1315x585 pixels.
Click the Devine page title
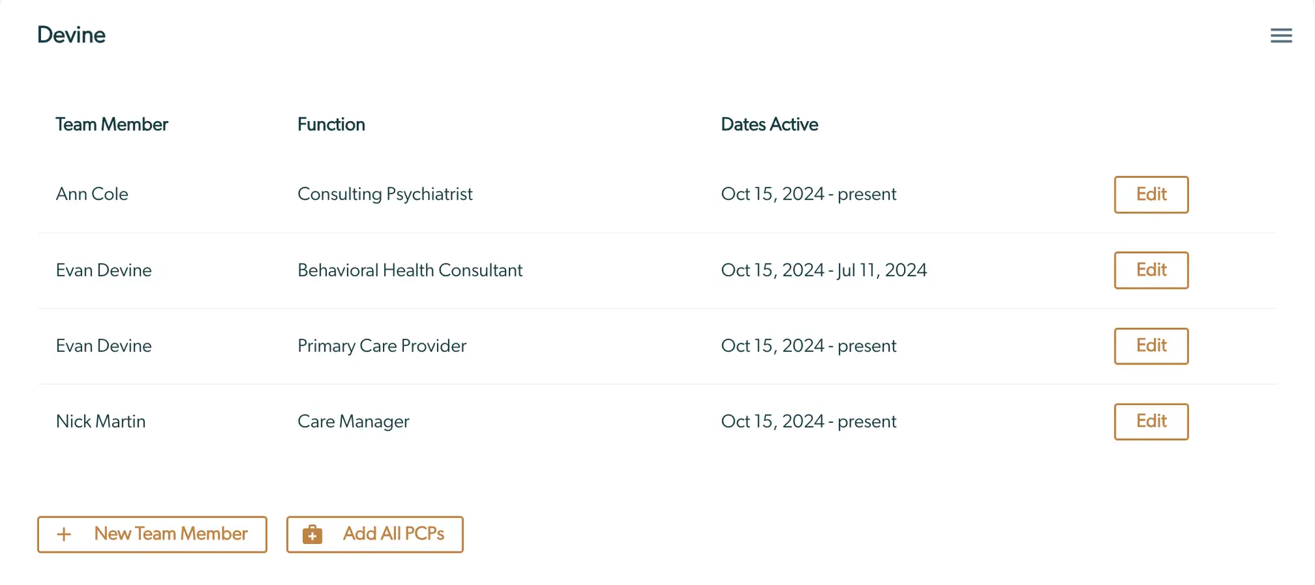click(71, 35)
